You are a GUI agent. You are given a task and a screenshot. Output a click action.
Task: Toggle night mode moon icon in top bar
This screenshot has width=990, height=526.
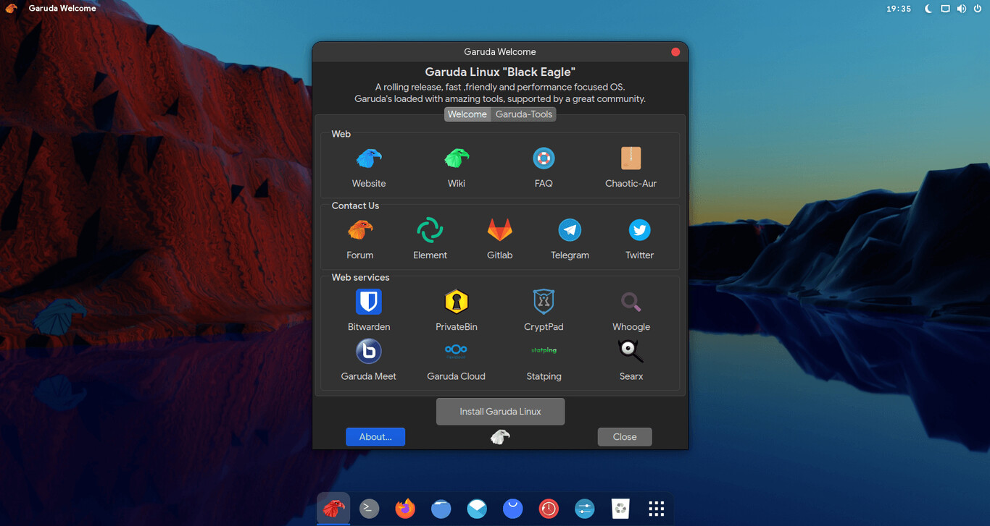[x=928, y=9]
